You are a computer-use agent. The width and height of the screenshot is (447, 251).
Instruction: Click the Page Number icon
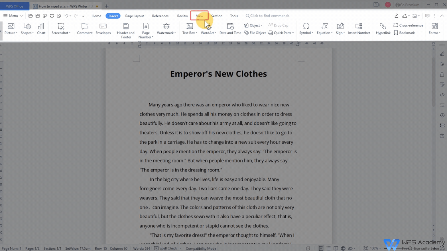146,26
